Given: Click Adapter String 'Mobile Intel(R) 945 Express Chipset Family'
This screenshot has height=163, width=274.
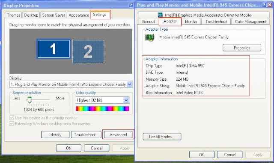Looking at the screenshot, I should [x=210, y=86].
